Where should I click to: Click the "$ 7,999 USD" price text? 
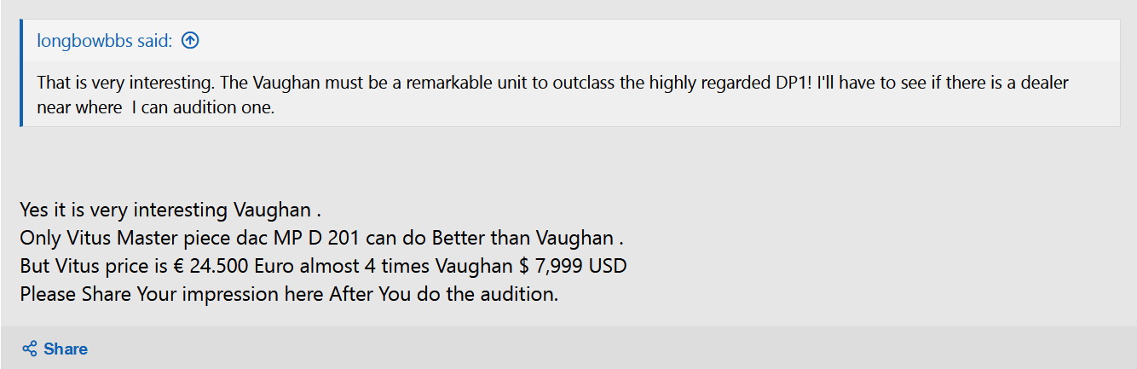point(573,265)
